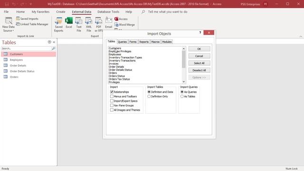Click the Options >> button

199,77
